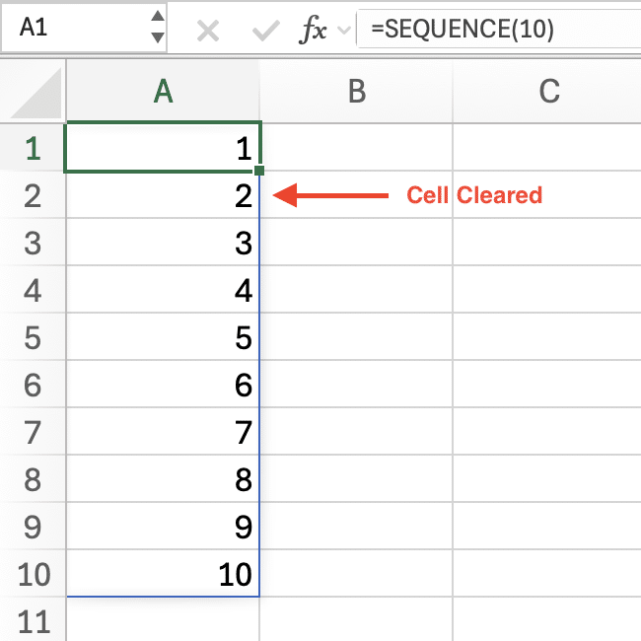Screen dimensions: 641x641
Task: Select row 11 header
Action: [33, 619]
